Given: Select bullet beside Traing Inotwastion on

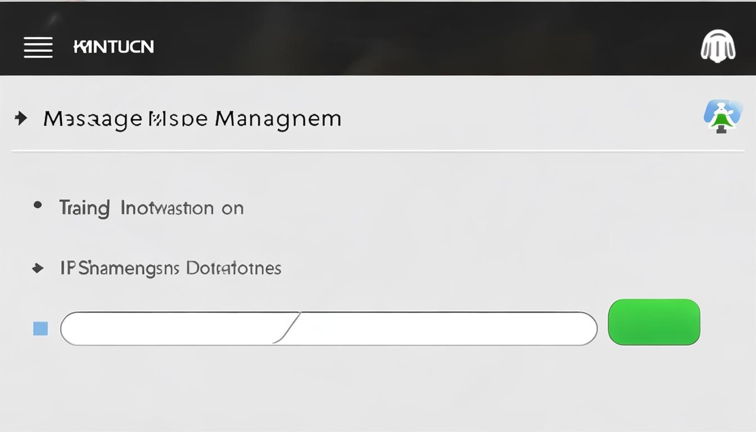Looking at the screenshot, I should tap(38, 205).
